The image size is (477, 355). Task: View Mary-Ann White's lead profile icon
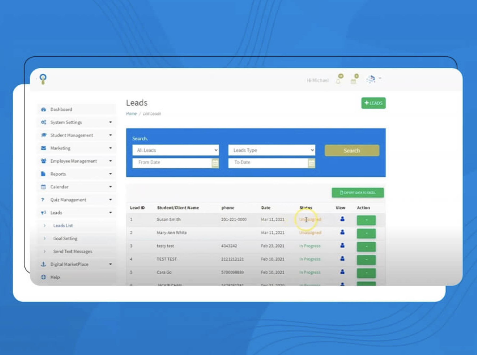point(342,232)
